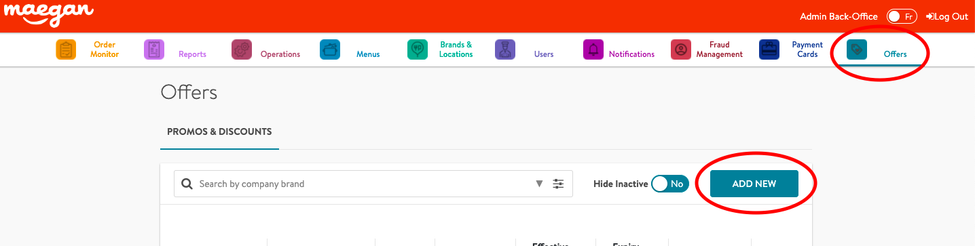975x246 pixels.
Task: Expand the company brand dropdown arrow
Action: pyautogui.click(x=539, y=184)
